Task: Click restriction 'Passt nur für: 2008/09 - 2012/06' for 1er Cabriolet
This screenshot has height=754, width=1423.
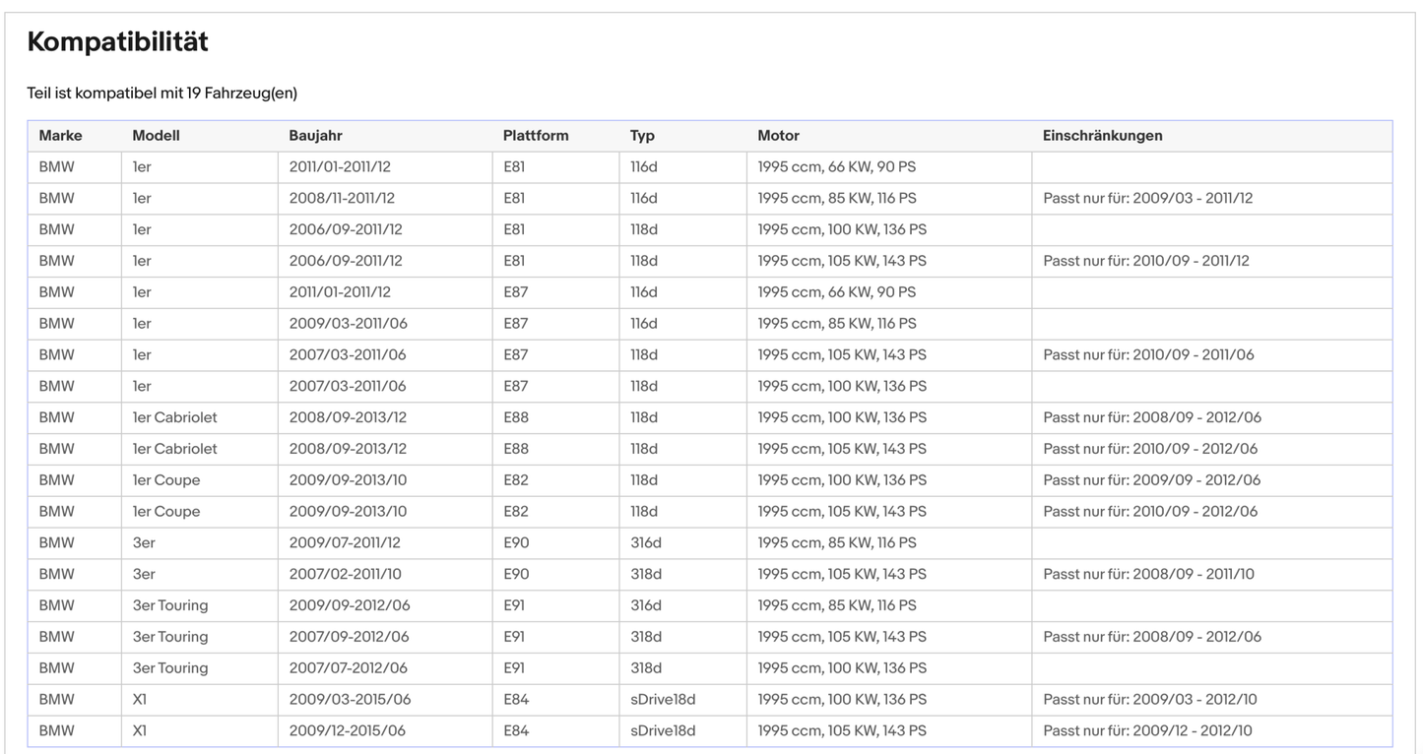Action: click(1151, 417)
